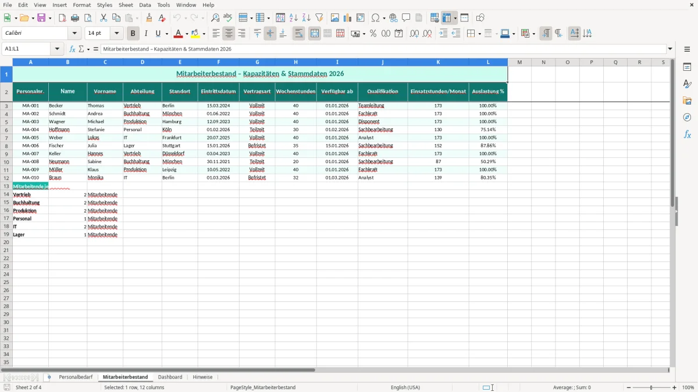This screenshot has height=392, width=698.
Task: Open the sidebar Gallery deck
Action: [687, 101]
